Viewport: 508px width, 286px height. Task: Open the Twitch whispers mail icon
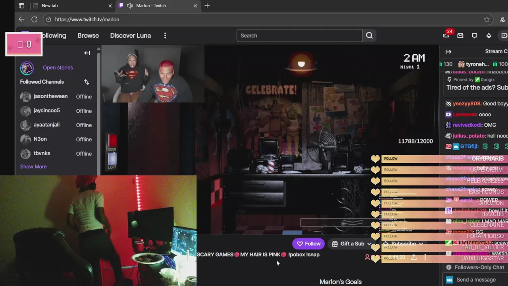460,35
